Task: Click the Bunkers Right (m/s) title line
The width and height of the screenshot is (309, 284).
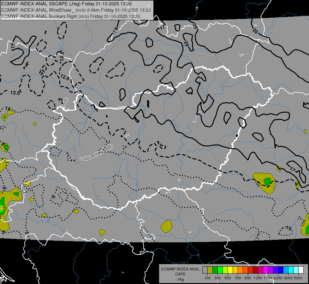Action: point(71,16)
